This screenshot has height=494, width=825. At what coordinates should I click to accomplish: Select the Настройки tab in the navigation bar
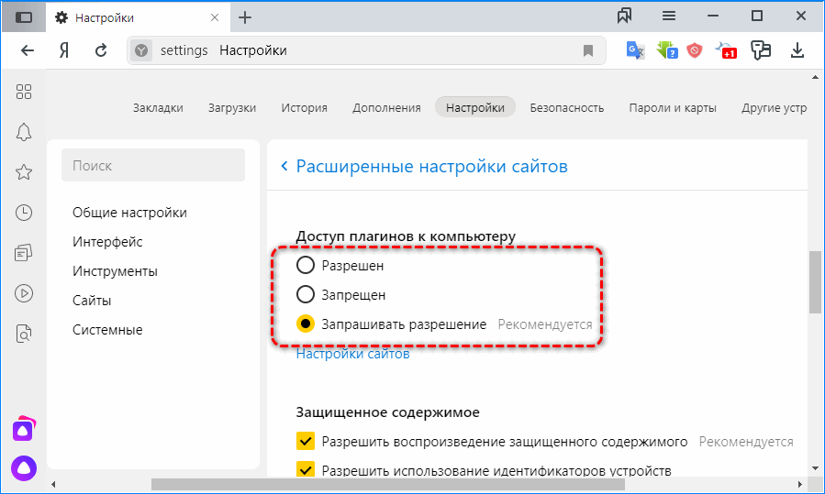[x=475, y=107]
